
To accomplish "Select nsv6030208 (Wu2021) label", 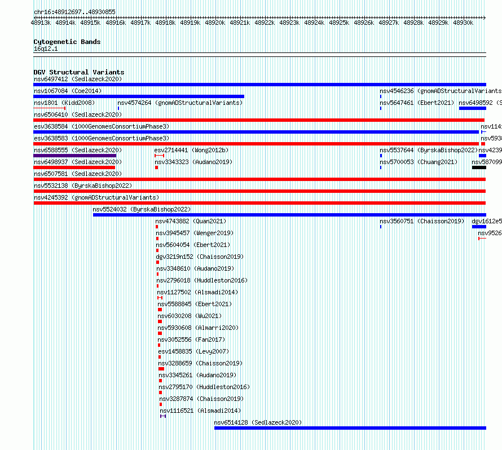I will (190, 316).
